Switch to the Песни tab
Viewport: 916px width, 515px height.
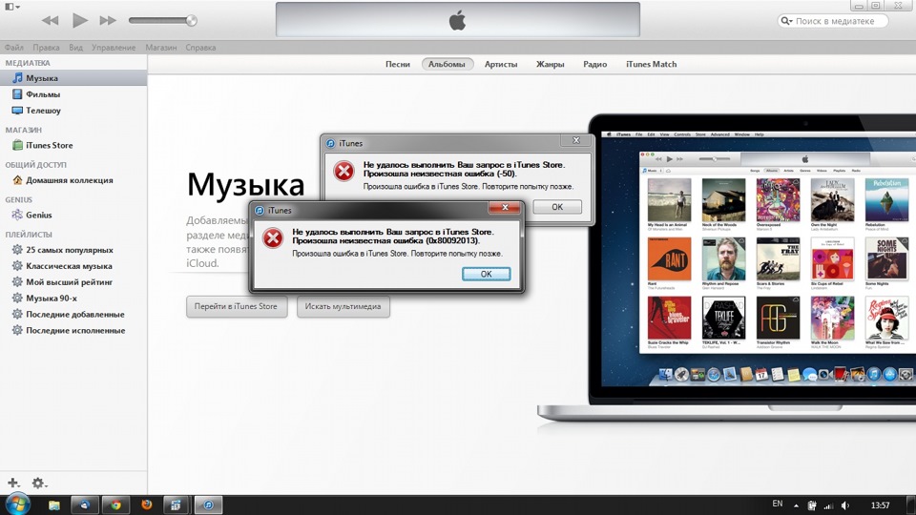(x=398, y=64)
